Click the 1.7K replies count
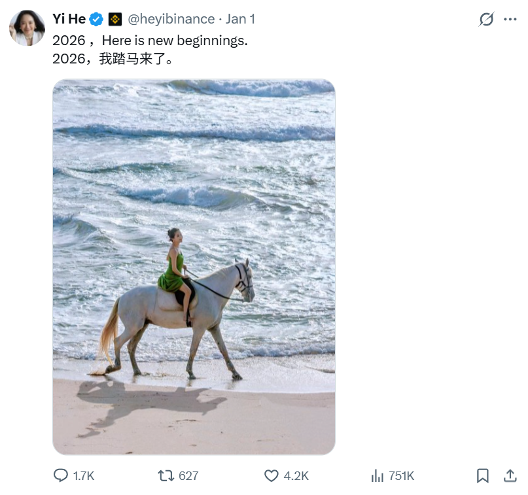 (x=84, y=476)
